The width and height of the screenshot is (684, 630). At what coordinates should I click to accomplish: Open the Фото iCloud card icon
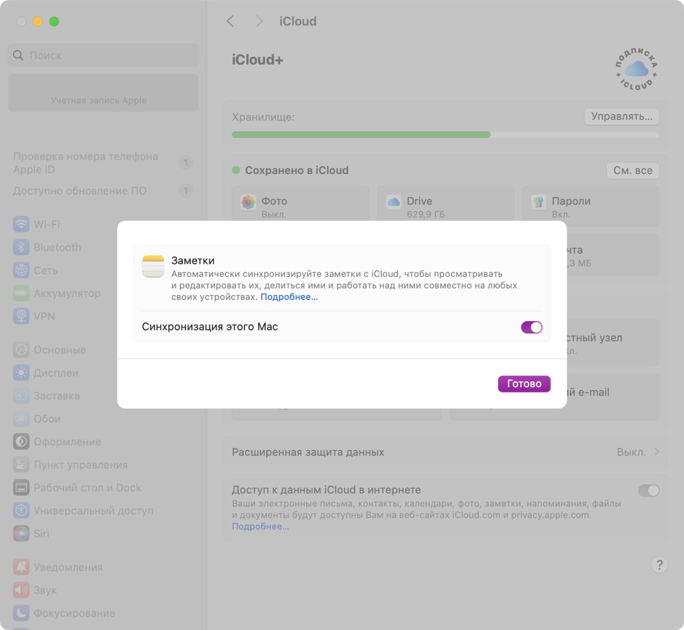tap(248, 202)
